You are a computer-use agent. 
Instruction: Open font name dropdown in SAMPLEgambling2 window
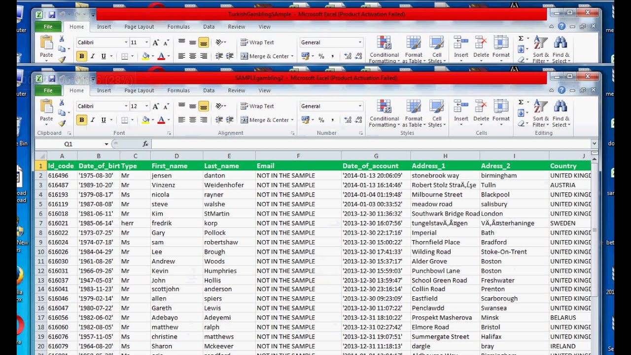126,106
